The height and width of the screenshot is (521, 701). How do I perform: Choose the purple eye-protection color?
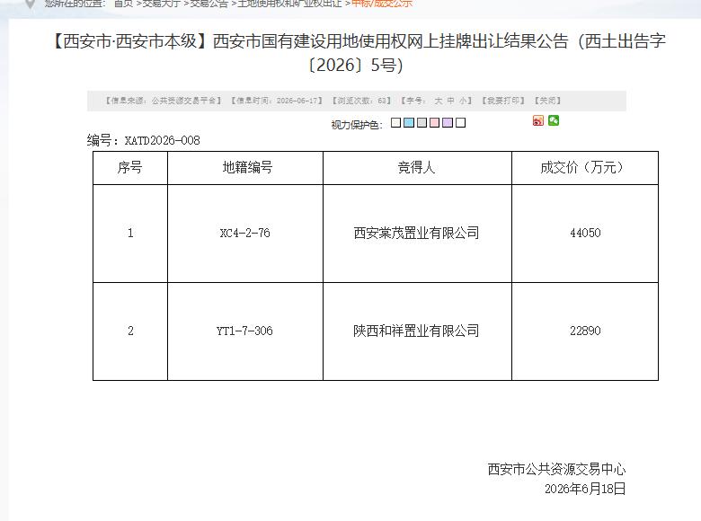pyautogui.click(x=448, y=122)
